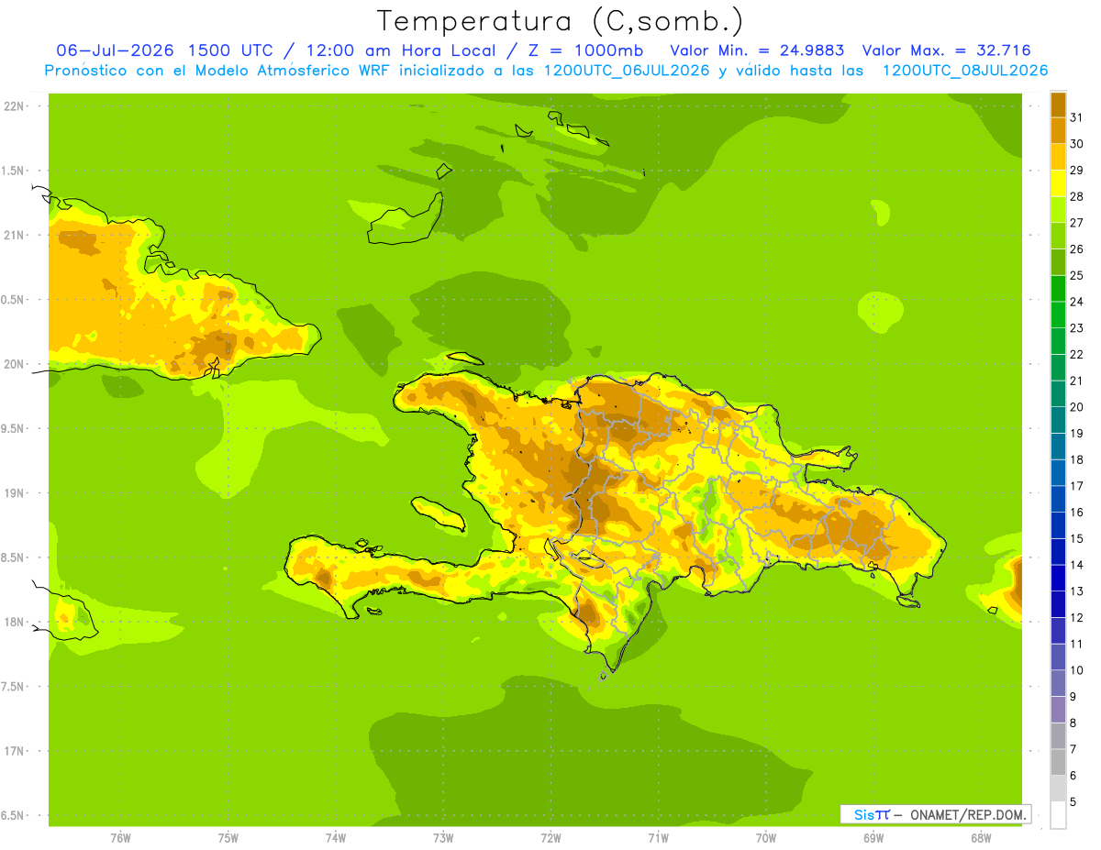
Task: Click the '19N' latitude axis label
Action: [x=15, y=493]
